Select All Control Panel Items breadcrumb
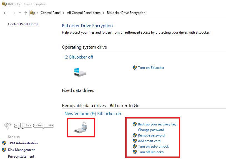226x159 pixels. click(x=83, y=13)
